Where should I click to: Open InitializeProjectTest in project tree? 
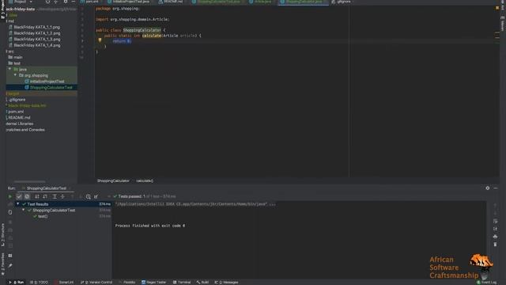pyautogui.click(x=44, y=82)
